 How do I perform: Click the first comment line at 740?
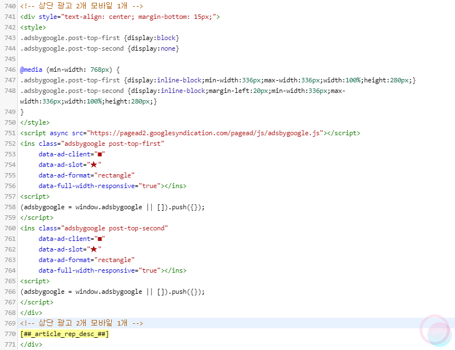pyautogui.click(x=82, y=6)
